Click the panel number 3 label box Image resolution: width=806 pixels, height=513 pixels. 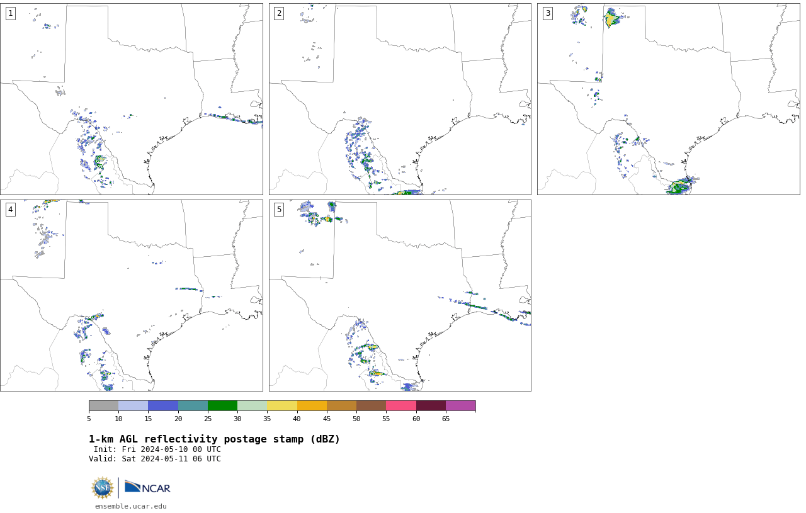click(547, 13)
